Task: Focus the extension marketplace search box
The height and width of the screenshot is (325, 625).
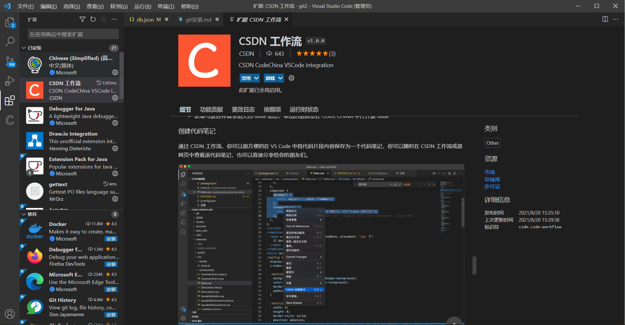Action: pos(73,34)
